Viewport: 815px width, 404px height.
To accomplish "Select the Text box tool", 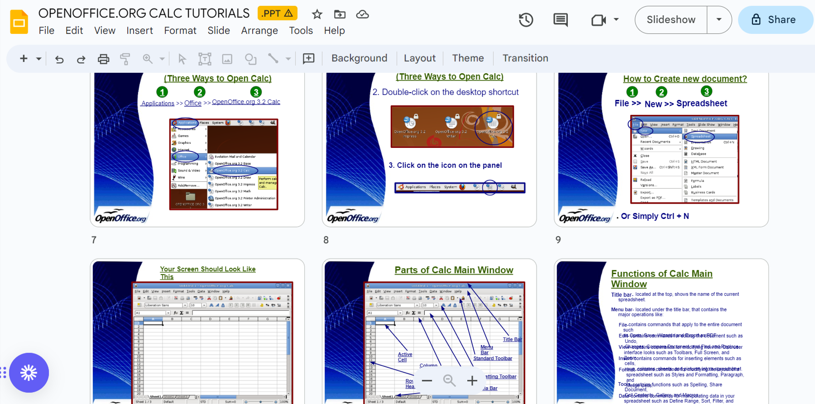I will click(205, 59).
